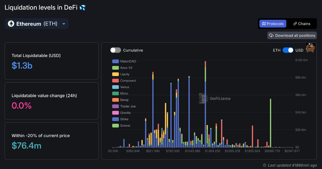Click the map icon in Protocols tab
Viewport: 322px width, 169px height.
click(264, 24)
